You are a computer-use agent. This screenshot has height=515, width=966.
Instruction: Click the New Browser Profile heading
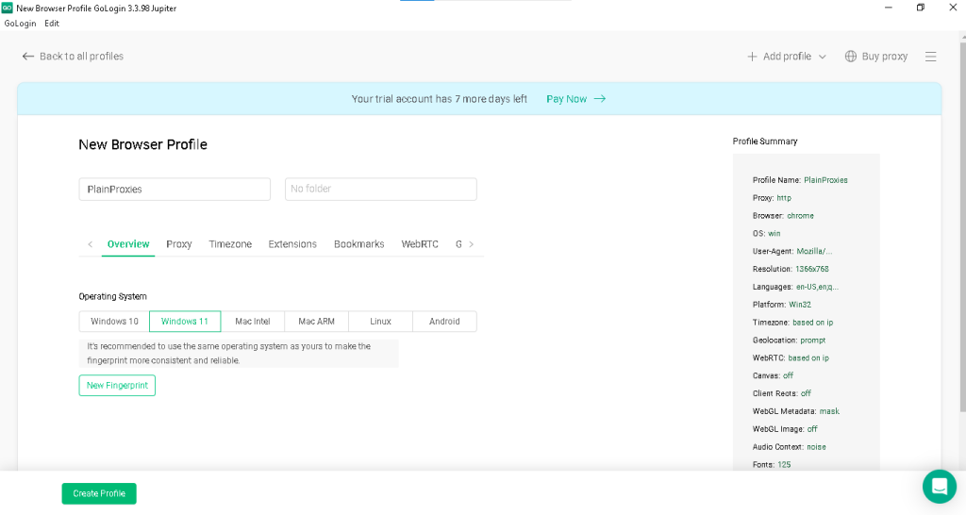(x=143, y=144)
